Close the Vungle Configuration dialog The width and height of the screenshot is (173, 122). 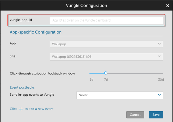click(x=167, y=5)
